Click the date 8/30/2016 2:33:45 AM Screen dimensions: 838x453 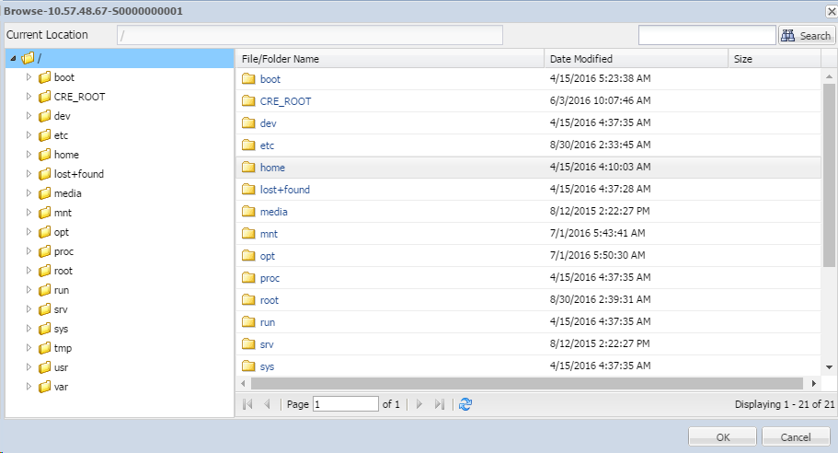600,145
